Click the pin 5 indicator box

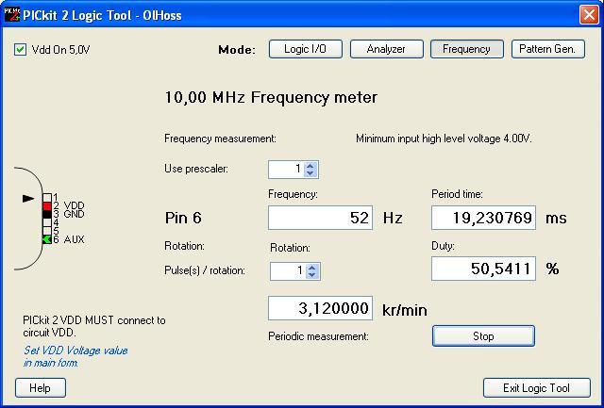coord(47,231)
